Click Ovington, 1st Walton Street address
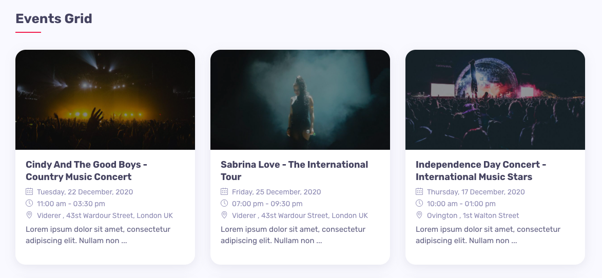This screenshot has width=602, height=278. tap(473, 215)
